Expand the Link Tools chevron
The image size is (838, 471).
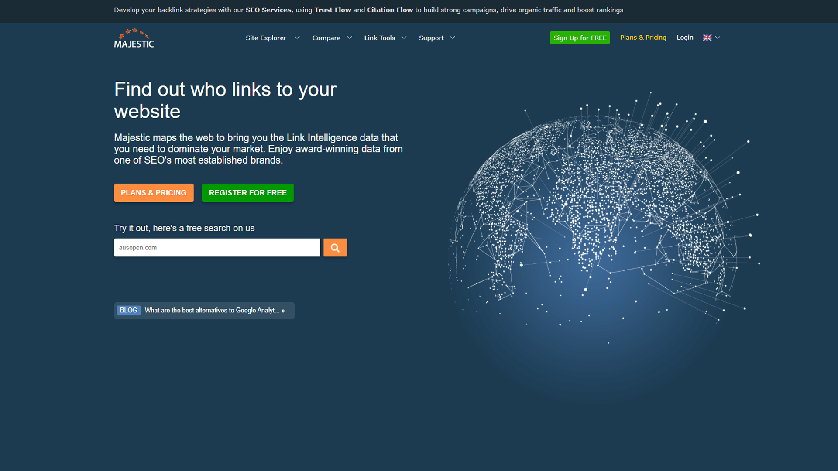coord(404,38)
